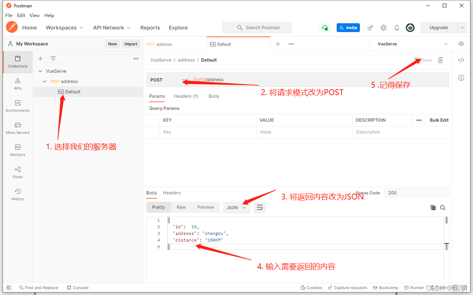Select the Raw view mode
473x295 pixels.
181,207
